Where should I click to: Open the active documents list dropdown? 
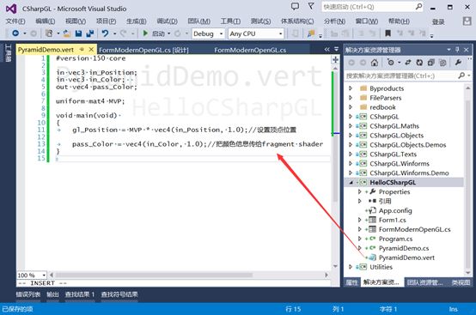[x=336, y=49]
